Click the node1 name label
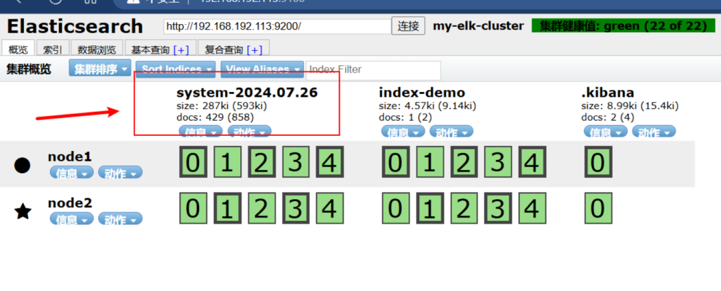Screen dimensions: 721x291 [x=70, y=156]
